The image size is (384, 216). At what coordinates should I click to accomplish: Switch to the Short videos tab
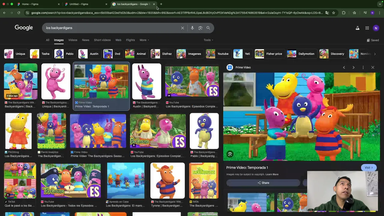(102, 40)
